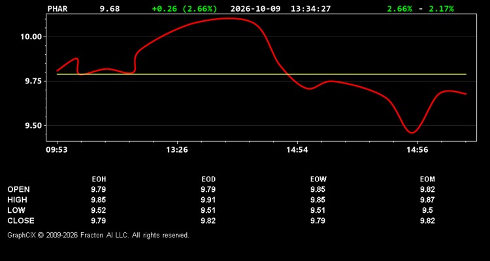This screenshot has height=261, width=490.
Task: Select the CLOSE row label
Action: [21, 221]
